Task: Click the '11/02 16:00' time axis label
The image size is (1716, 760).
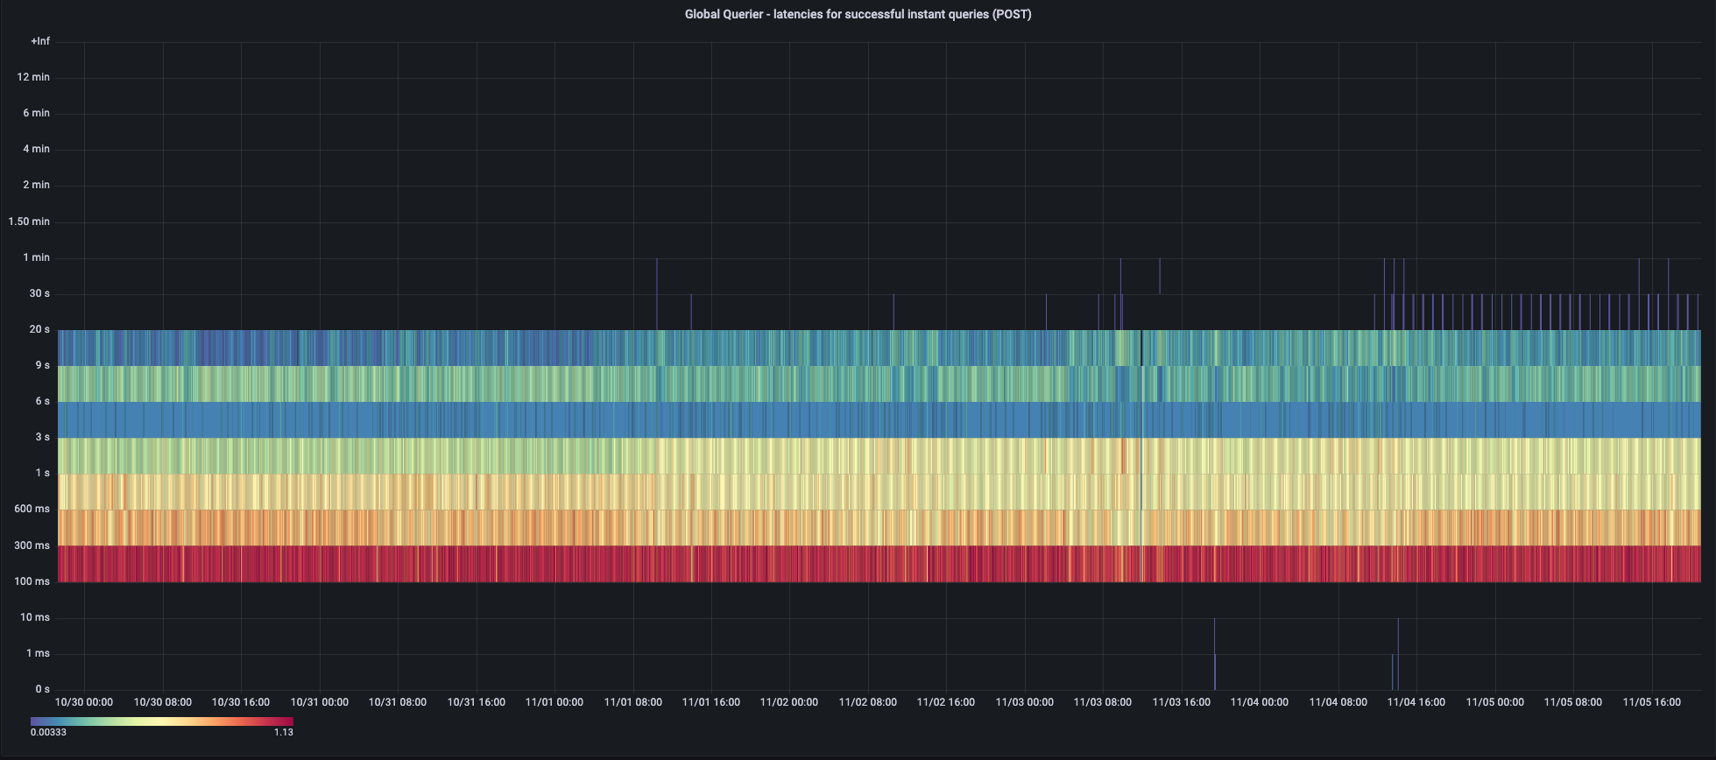Action: click(x=946, y=702)
